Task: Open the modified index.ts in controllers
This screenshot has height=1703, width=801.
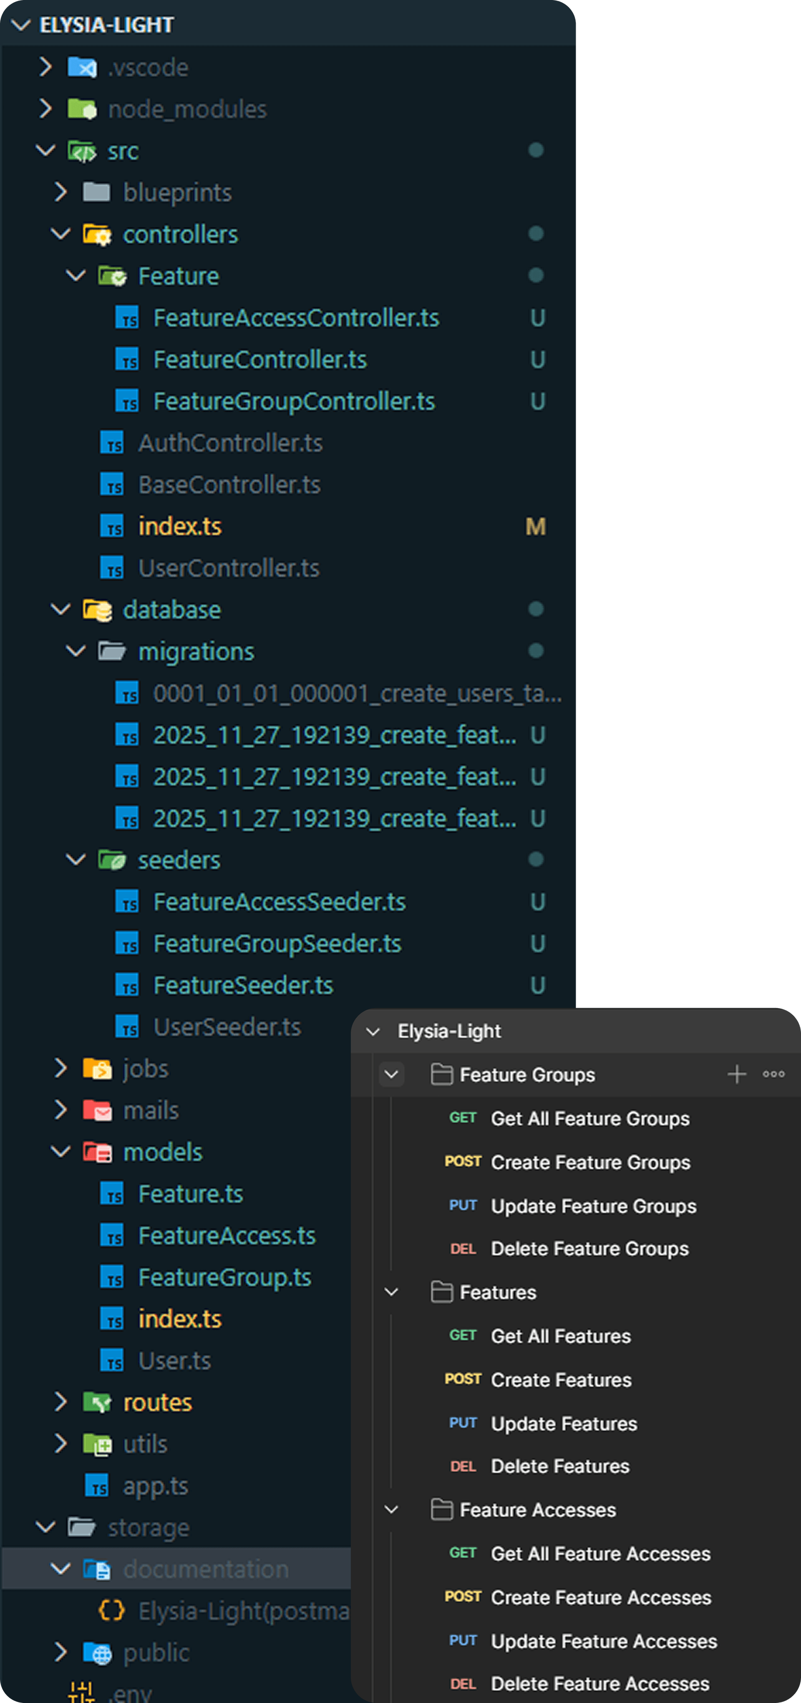Action: coord(180,526)
